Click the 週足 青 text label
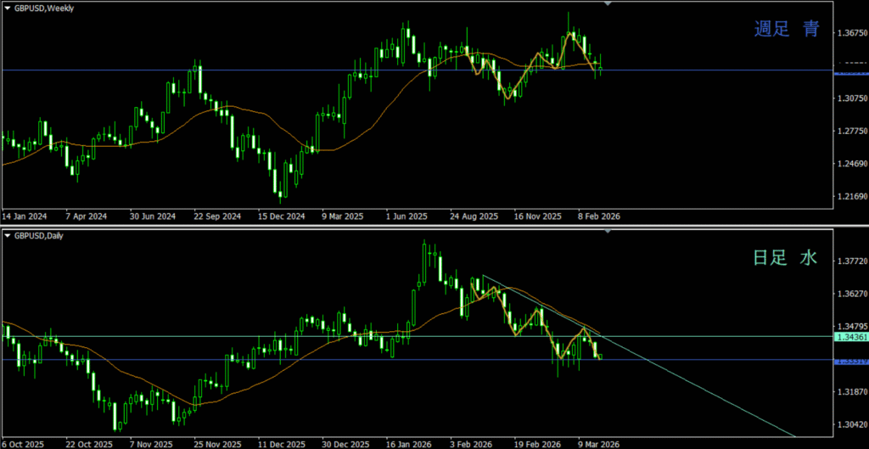The height and width of the screenshot is (449, 869). (787, 30)
